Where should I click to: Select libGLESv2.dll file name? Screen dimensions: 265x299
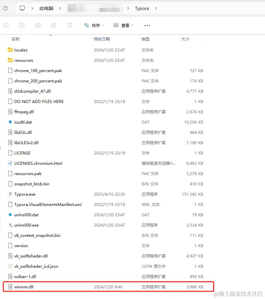[x=26, y=143]
